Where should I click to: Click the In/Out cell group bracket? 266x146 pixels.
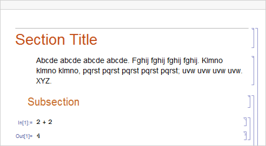(x=250, y=129)
